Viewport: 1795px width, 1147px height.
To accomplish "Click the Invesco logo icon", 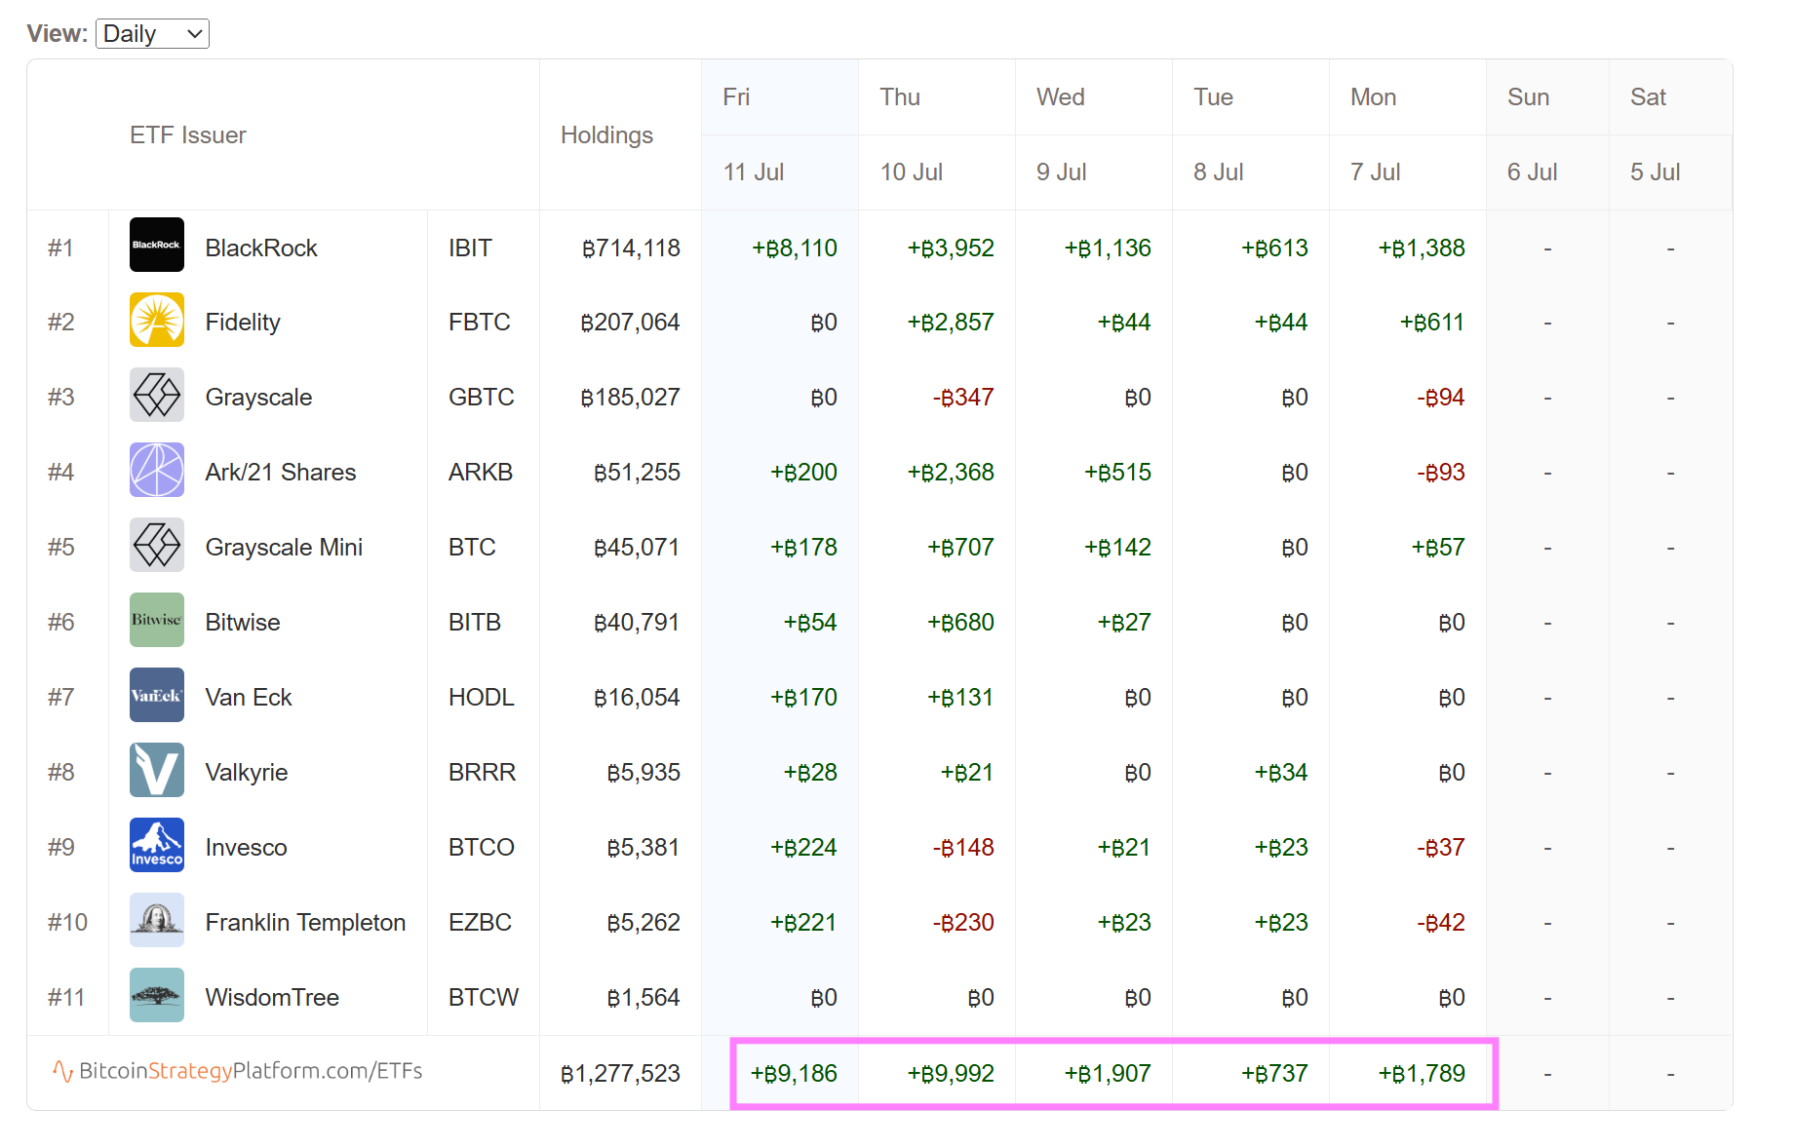I will point(156,845).
